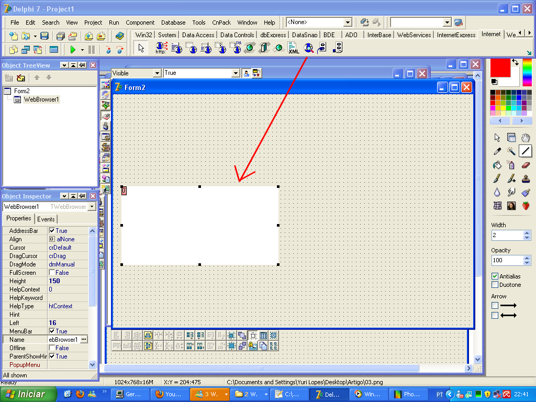Select the clone stamp tool

click(x=526, y=178)
